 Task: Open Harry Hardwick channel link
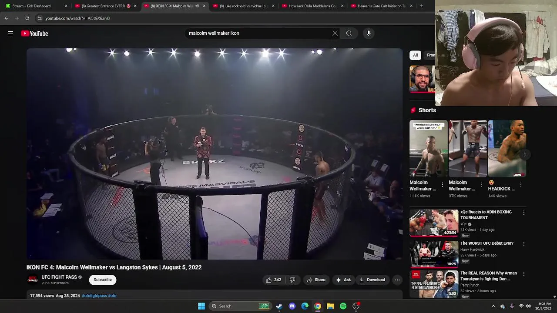(472, 250)
